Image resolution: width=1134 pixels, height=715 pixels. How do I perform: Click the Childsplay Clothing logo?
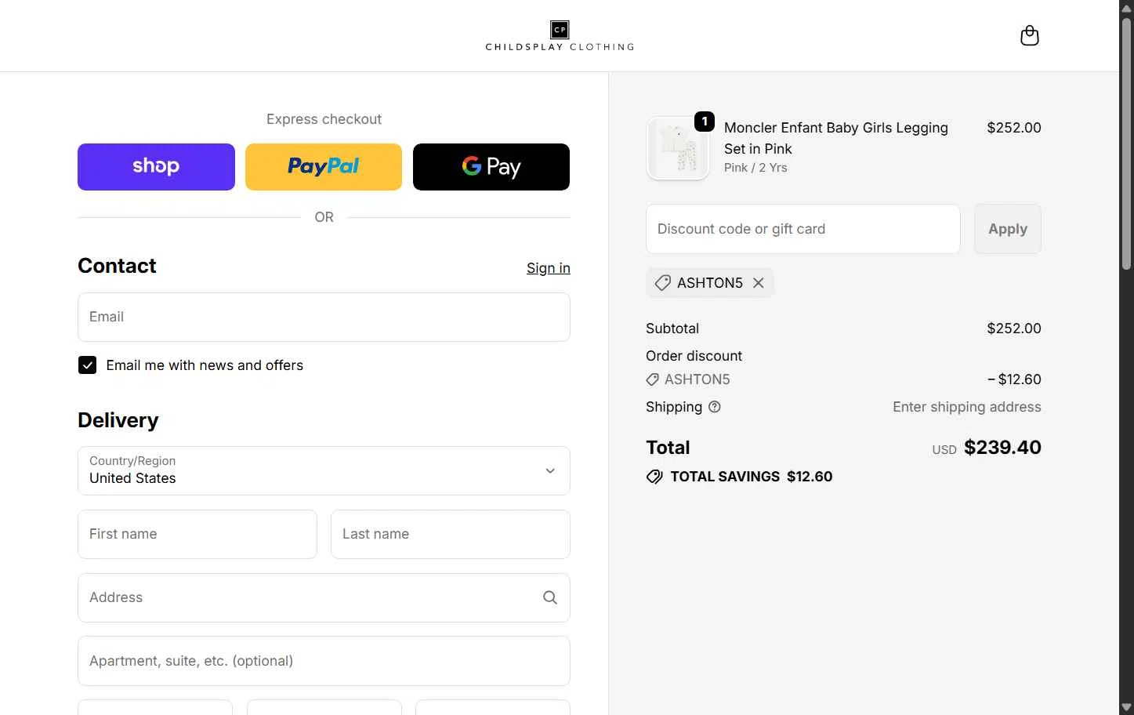pyautogui.click(x=560, y=36)
